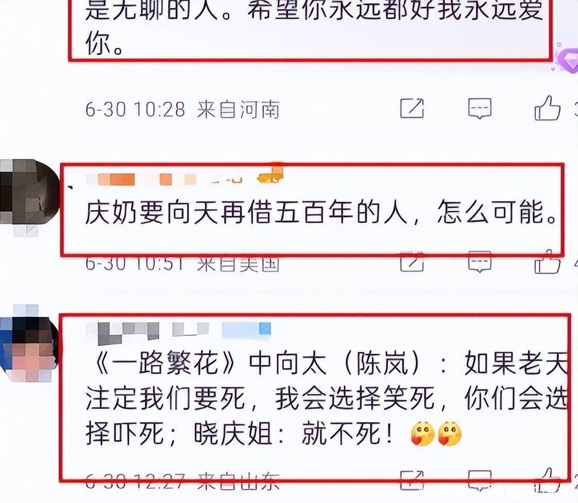Click the repost icon on the 10:51 comment
The image size is (578, 503).
[x=412, y=262]
